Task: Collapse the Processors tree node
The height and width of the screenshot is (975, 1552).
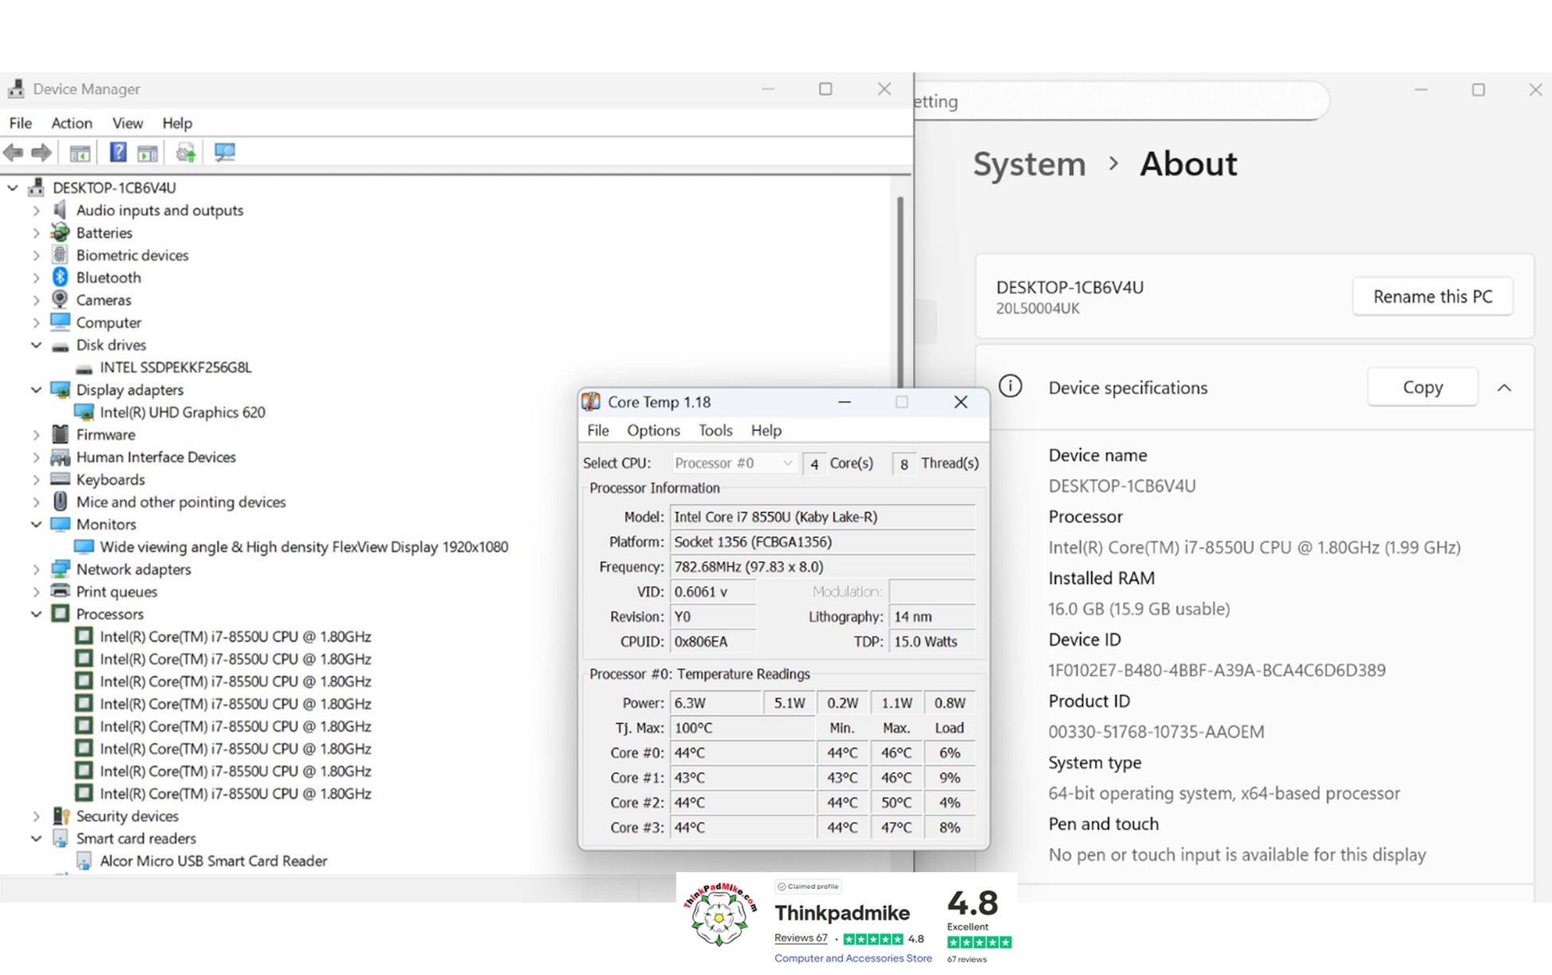Action: pyautogui.click(x=36, y=614)
